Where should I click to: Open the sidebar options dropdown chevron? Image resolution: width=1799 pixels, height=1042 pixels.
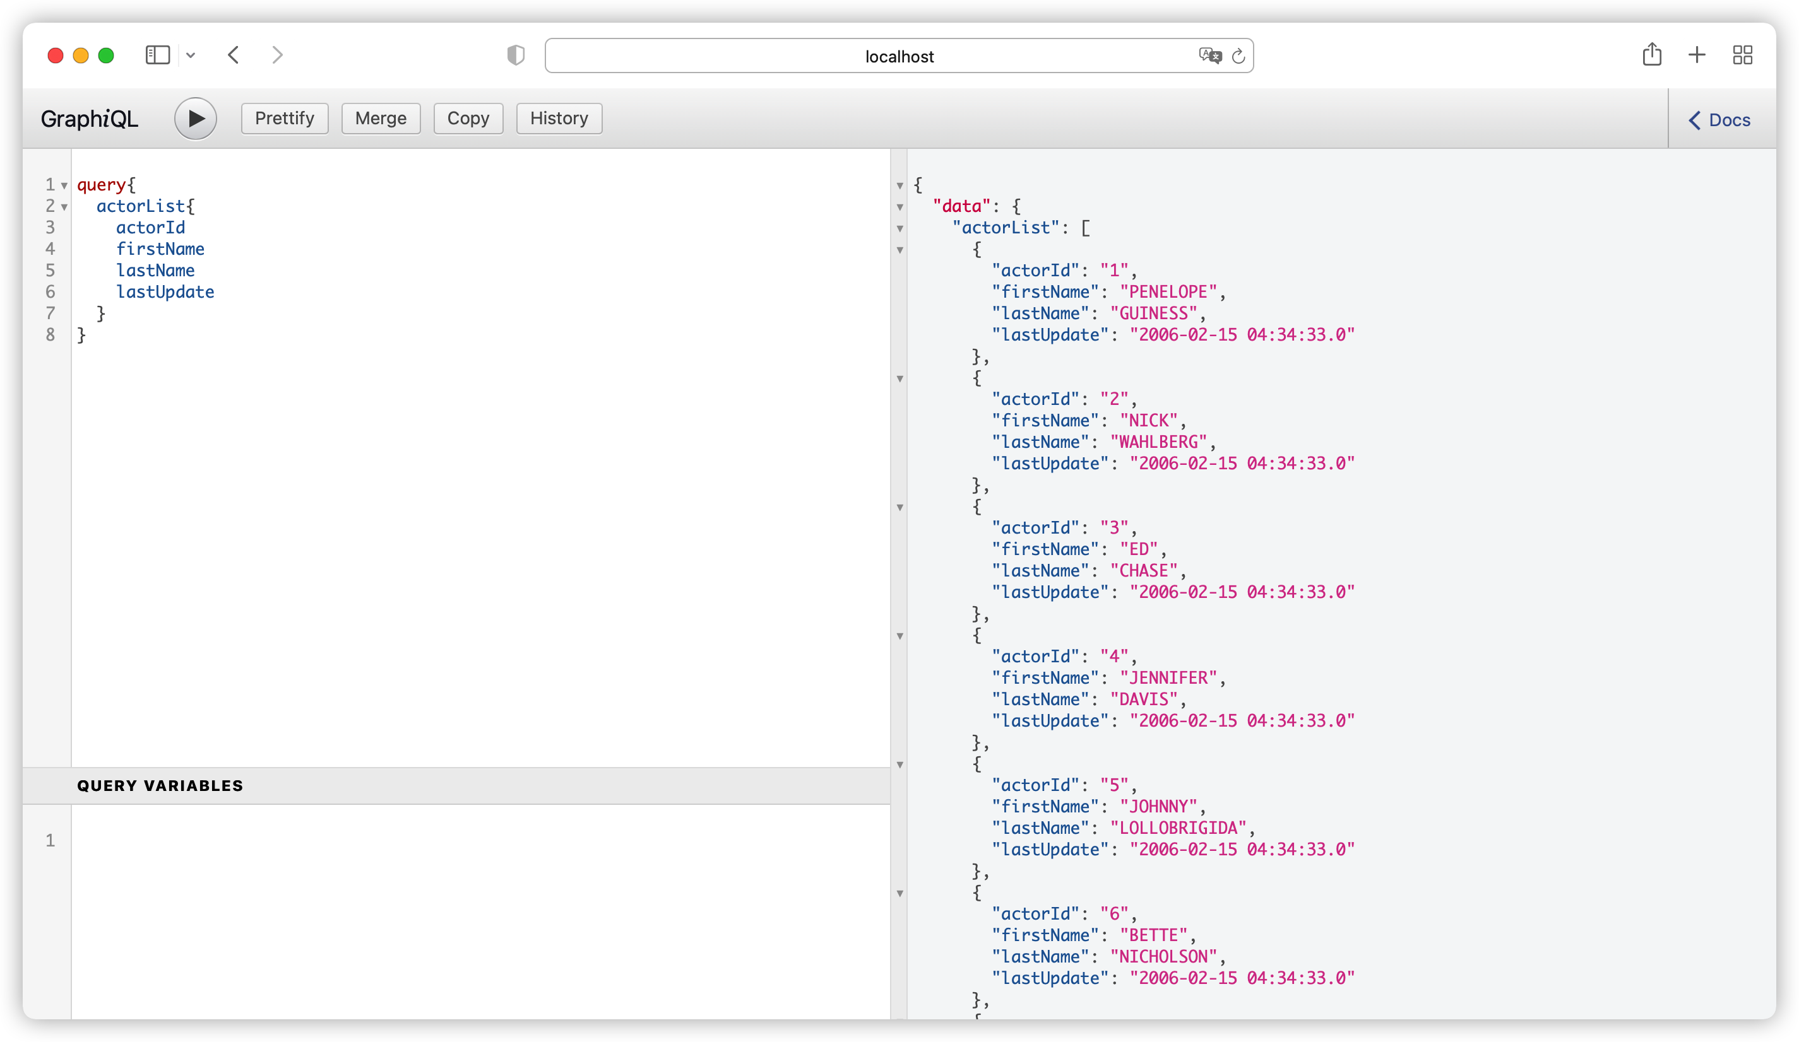pyautogui.click(x=191, y=55)
